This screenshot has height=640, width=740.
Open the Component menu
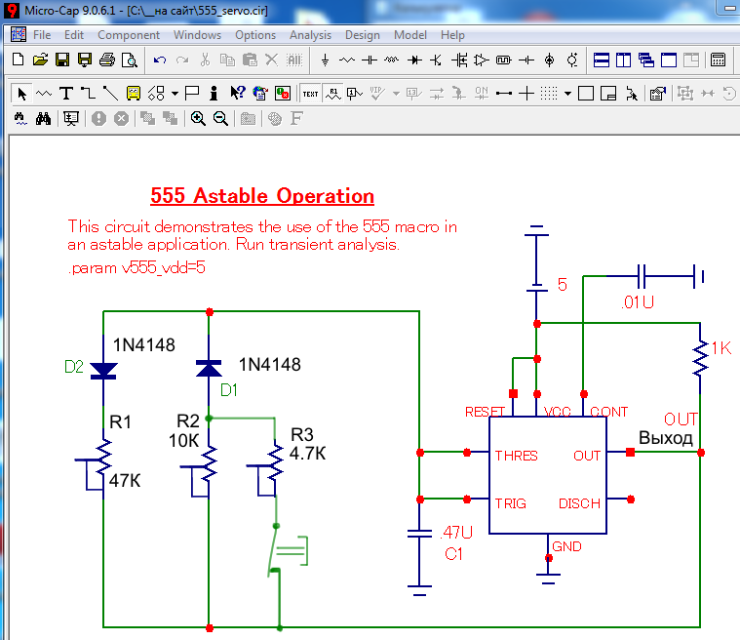tap(129, 35)
